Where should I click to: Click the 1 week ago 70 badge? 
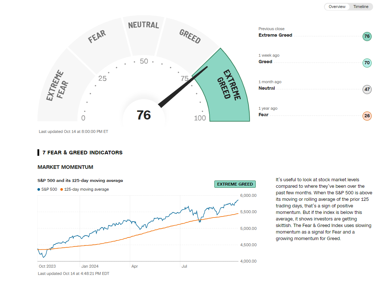click(x=367, y=63)
